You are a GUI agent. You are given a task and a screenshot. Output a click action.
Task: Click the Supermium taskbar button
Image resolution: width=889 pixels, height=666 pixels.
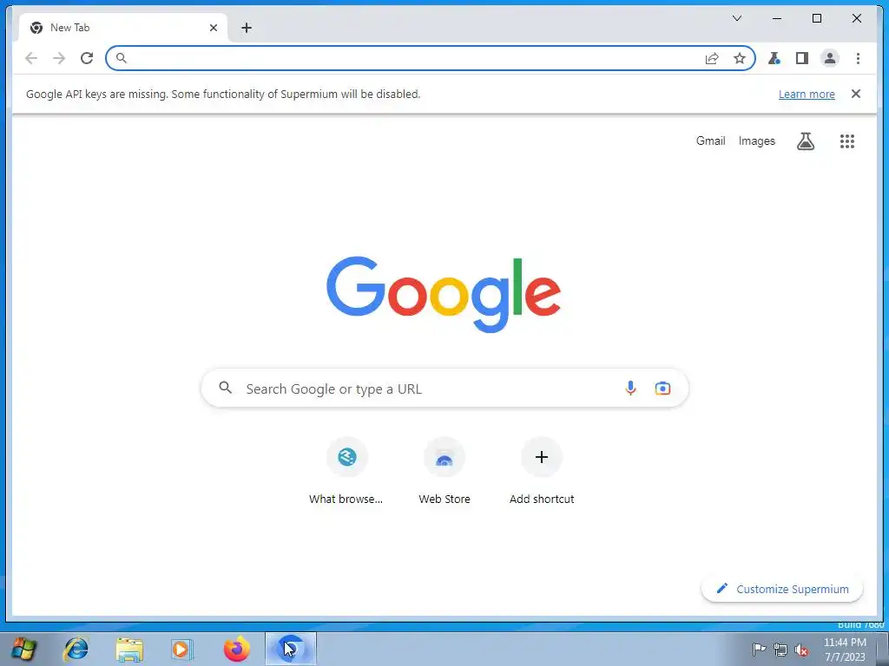click(x=291, y=649)
